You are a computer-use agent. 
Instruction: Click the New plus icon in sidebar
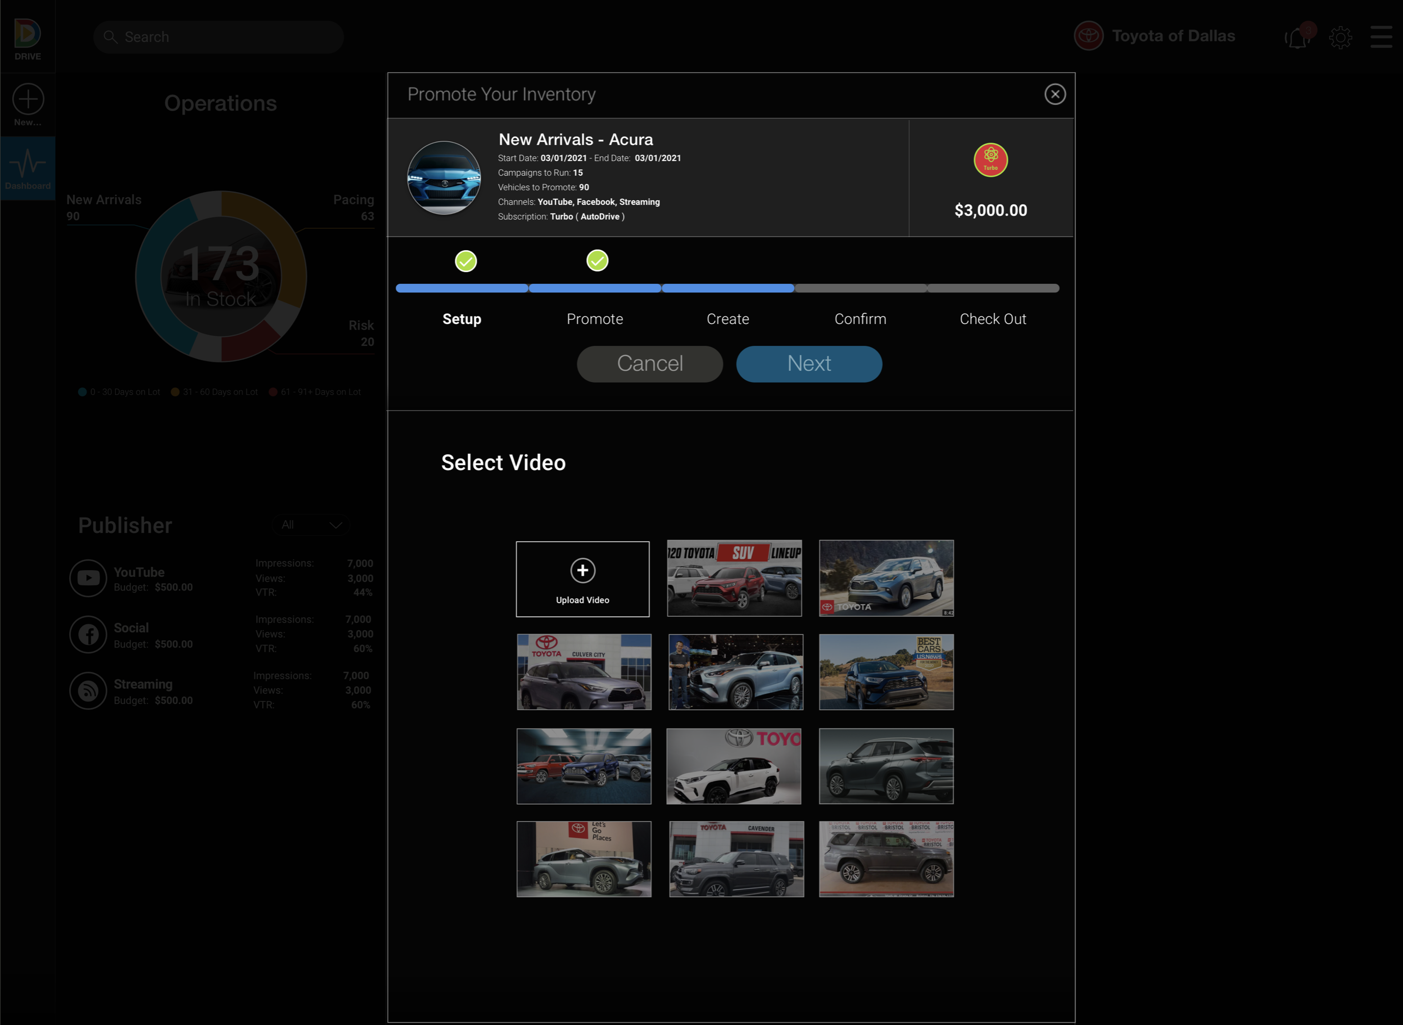click(28, 99)
